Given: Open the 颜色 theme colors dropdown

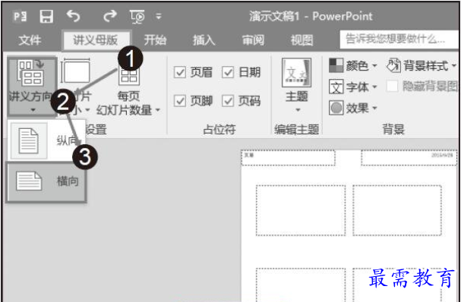Looking at the screenshot, I should click(x=353, y=65).
